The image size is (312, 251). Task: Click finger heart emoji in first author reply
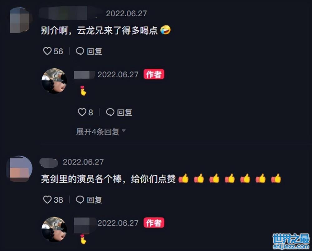click(x=83, y=91)
